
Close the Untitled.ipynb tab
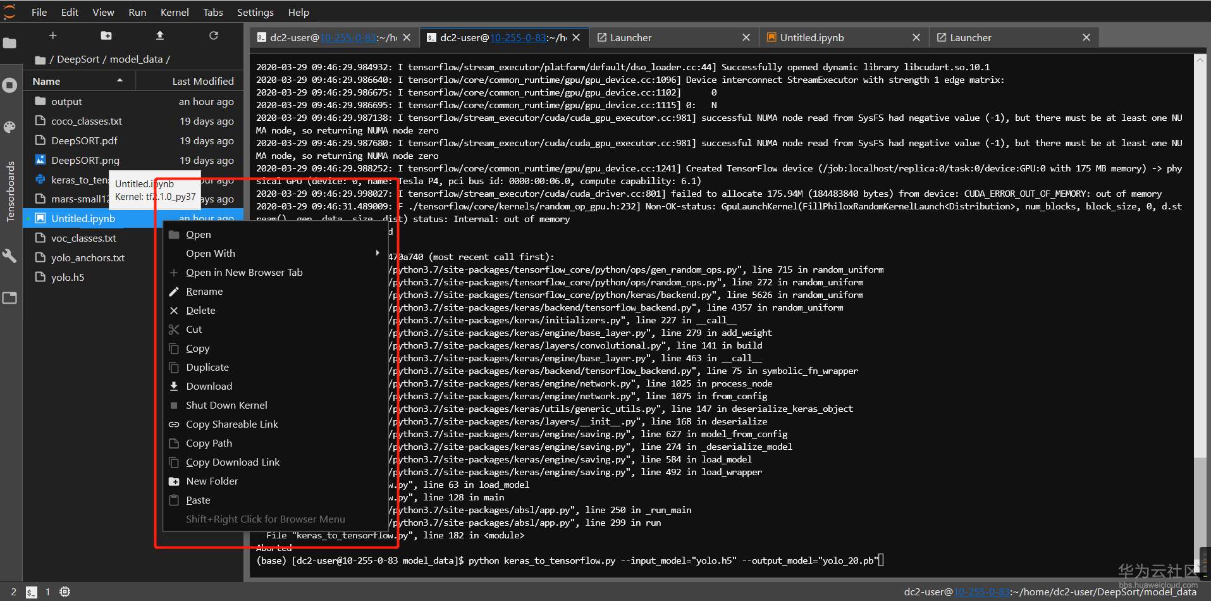coord(916,37)
